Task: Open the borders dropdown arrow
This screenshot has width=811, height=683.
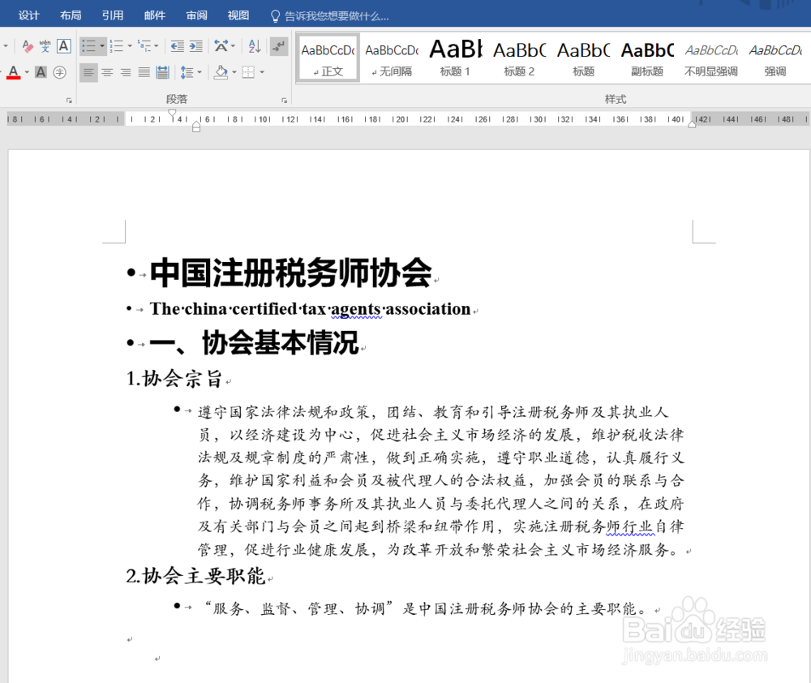Action: click(262, 72)
